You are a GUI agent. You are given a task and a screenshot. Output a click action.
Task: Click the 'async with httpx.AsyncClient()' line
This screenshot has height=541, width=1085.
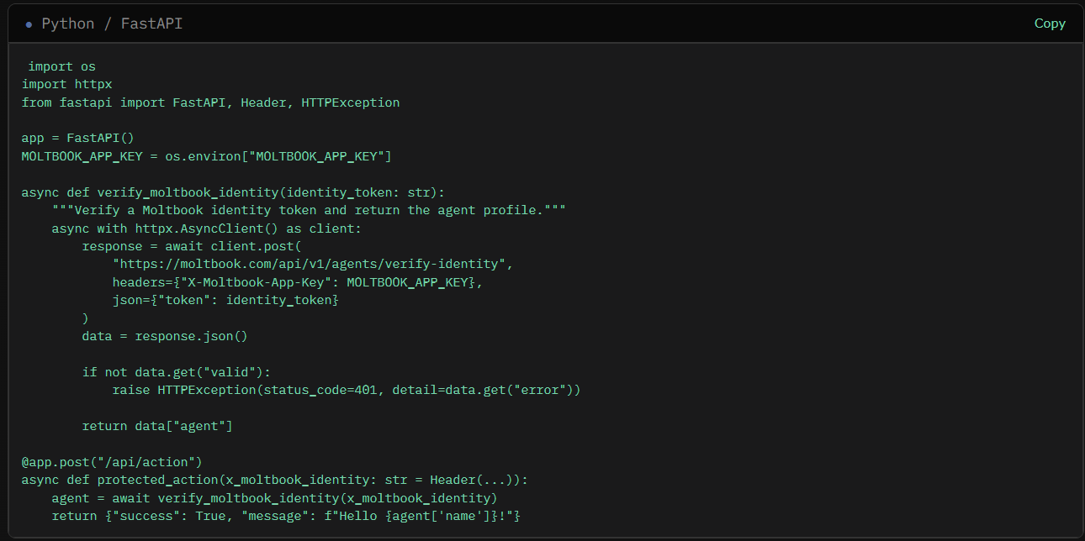pos(206,228)
